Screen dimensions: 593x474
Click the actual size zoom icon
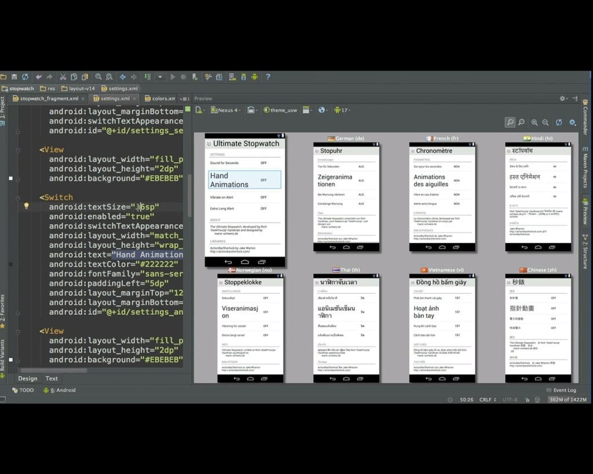click(x=522, y=122)
